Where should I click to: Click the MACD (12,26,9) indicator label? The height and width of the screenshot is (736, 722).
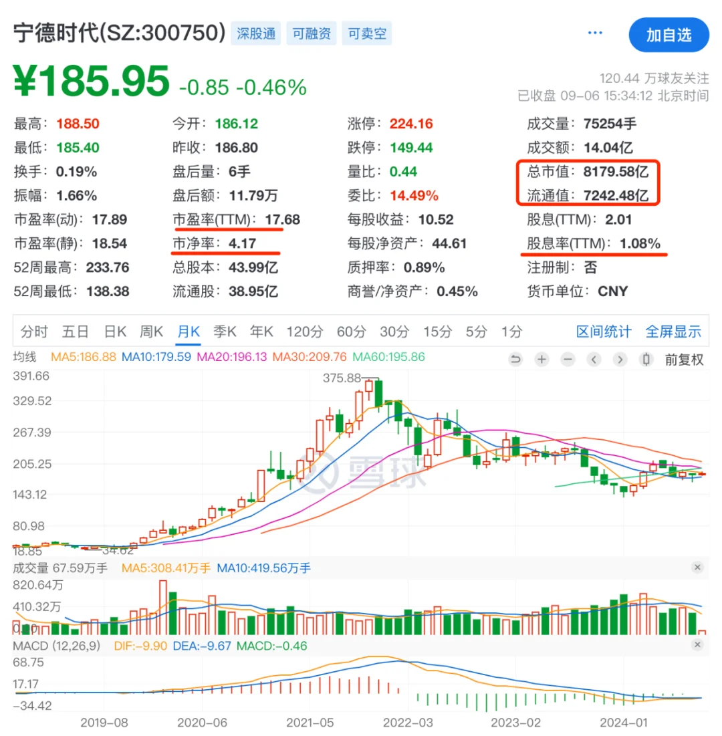(56, 646)
